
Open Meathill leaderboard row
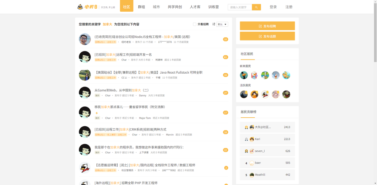tap(267, 175)
